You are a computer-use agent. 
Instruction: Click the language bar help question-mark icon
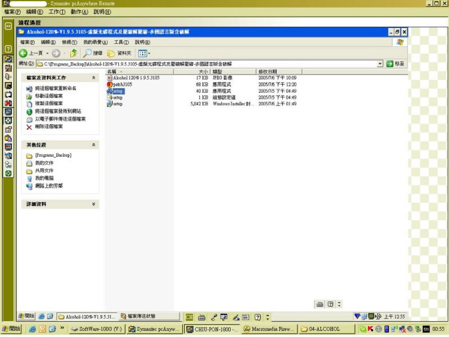(x=258, y=317)
